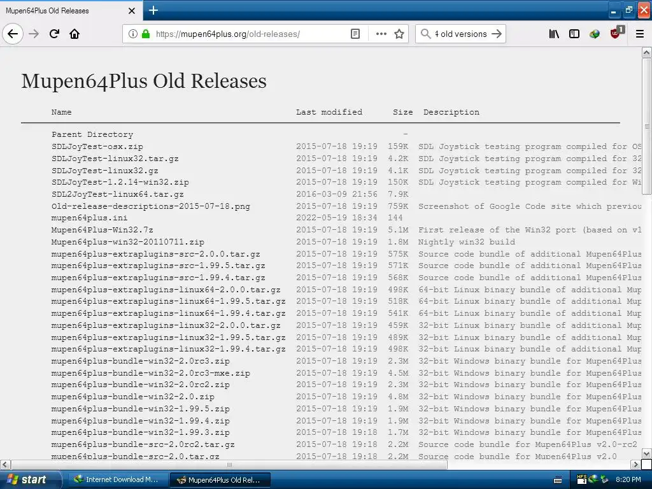Sort listing by Size column
652x489 pixels.
pos(403,112)
